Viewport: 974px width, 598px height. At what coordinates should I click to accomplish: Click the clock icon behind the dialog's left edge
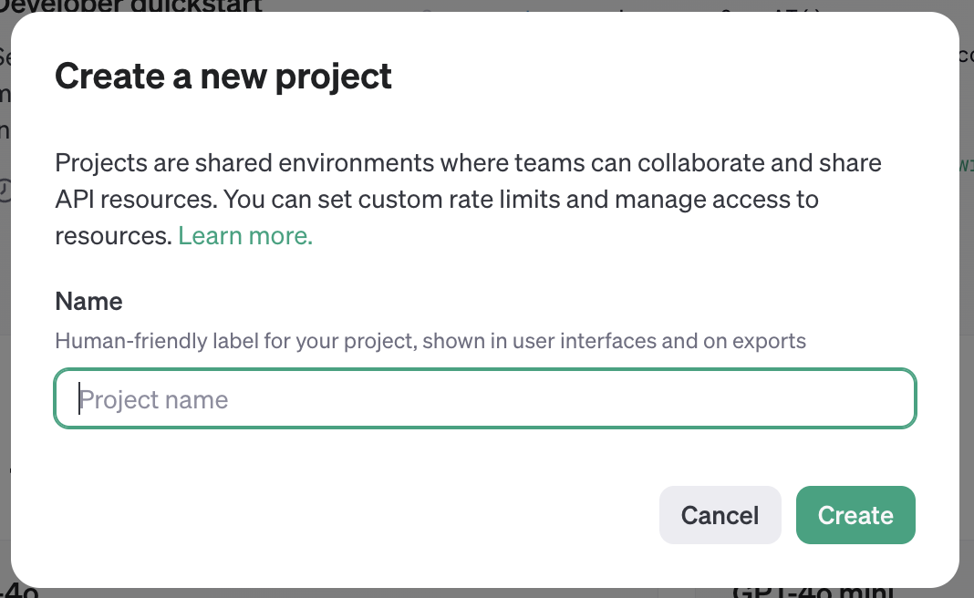tap(5, 190)
